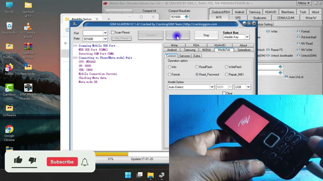This screenshot has height=181, width=323.
Task: Open the Blackberry tab in Miracle Box
Action: [x=288, y=12]
